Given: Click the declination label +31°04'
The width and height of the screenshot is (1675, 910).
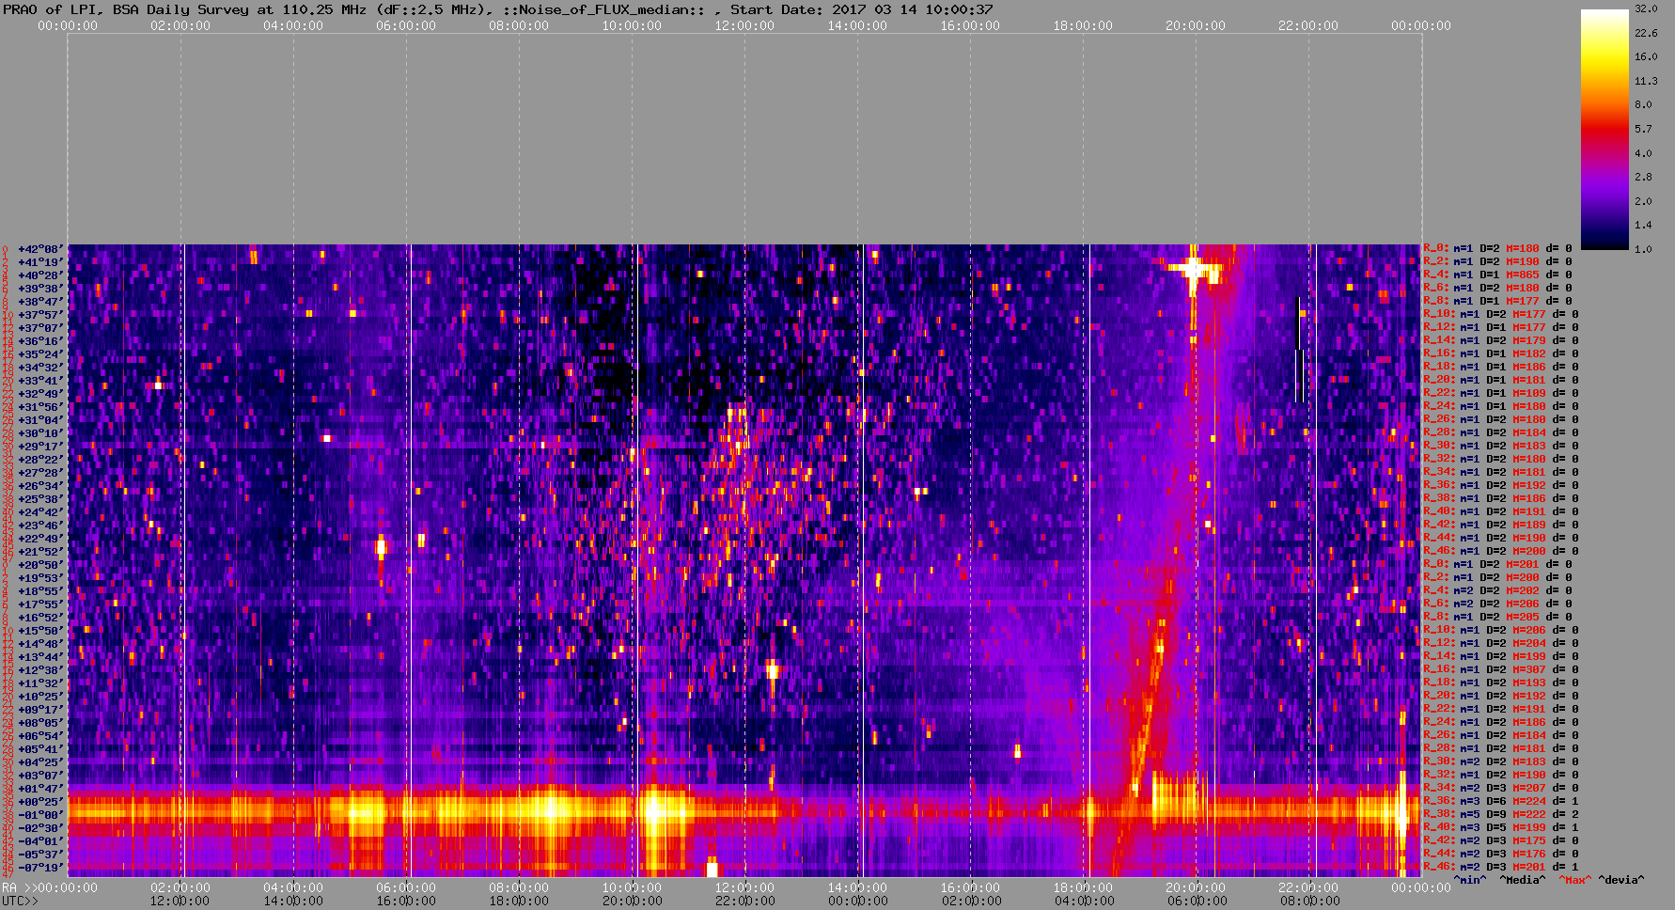Looking at the screenshot, I should [40, 420].
